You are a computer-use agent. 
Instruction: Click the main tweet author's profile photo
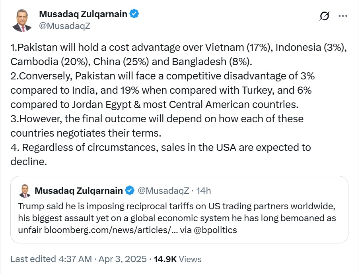tap(22, 21)
